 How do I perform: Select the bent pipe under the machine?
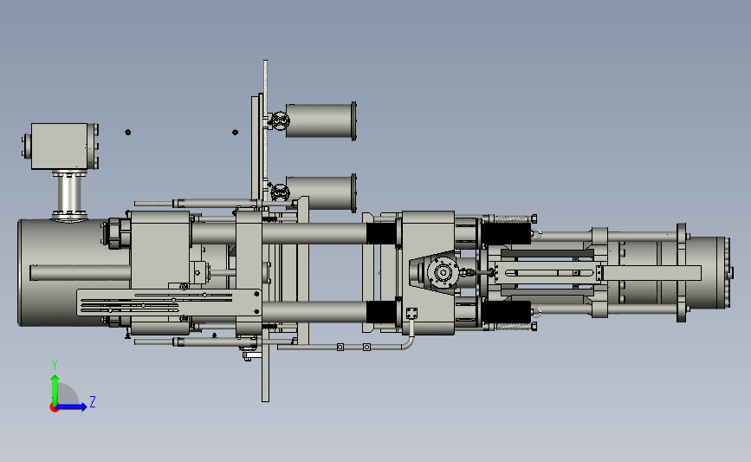(346, 346)
